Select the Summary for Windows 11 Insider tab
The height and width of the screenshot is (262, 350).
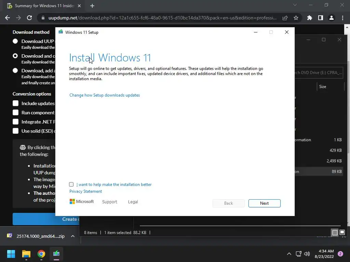pyautogui.click(x=44, y=6)
